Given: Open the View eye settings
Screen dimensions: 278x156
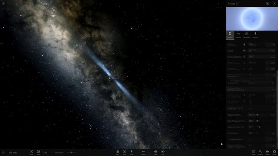Looking at the screenshot, I should click(x=156, y=152).
